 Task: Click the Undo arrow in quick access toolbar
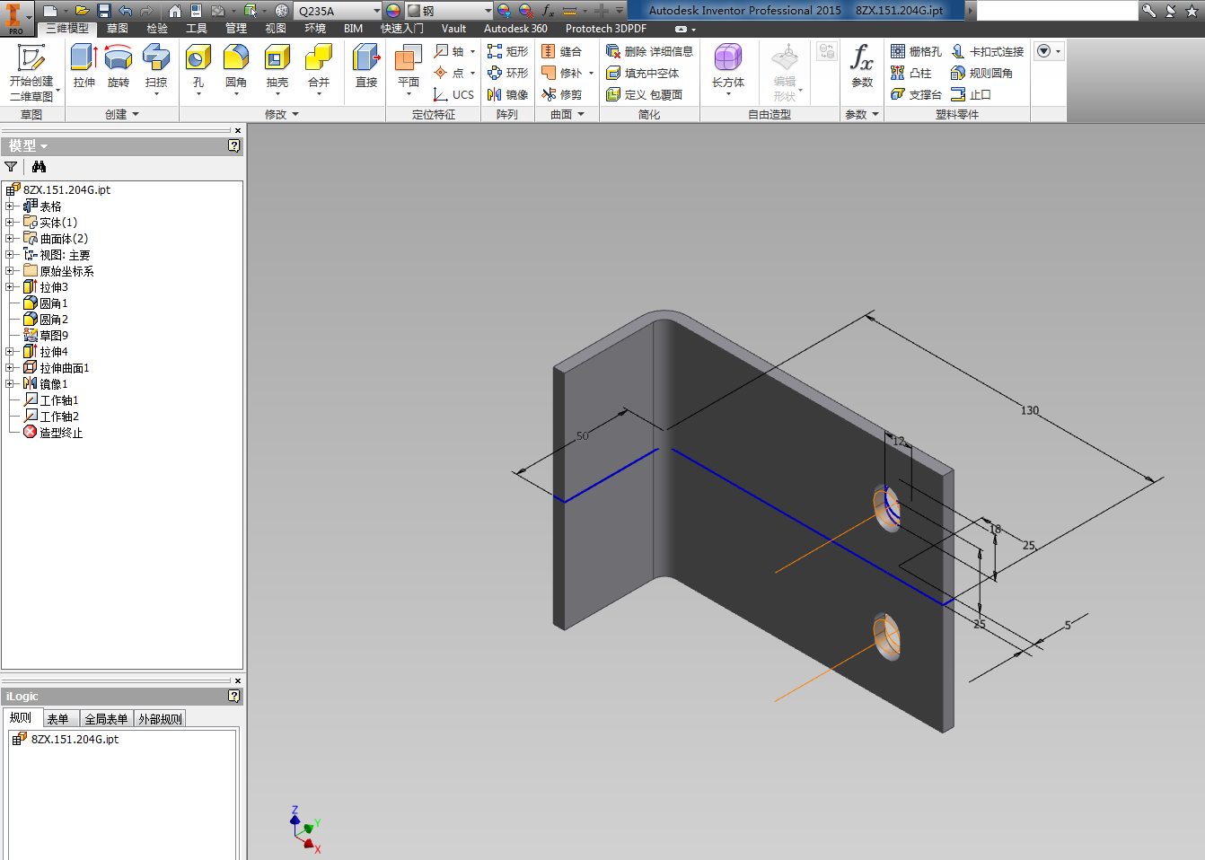125,11
